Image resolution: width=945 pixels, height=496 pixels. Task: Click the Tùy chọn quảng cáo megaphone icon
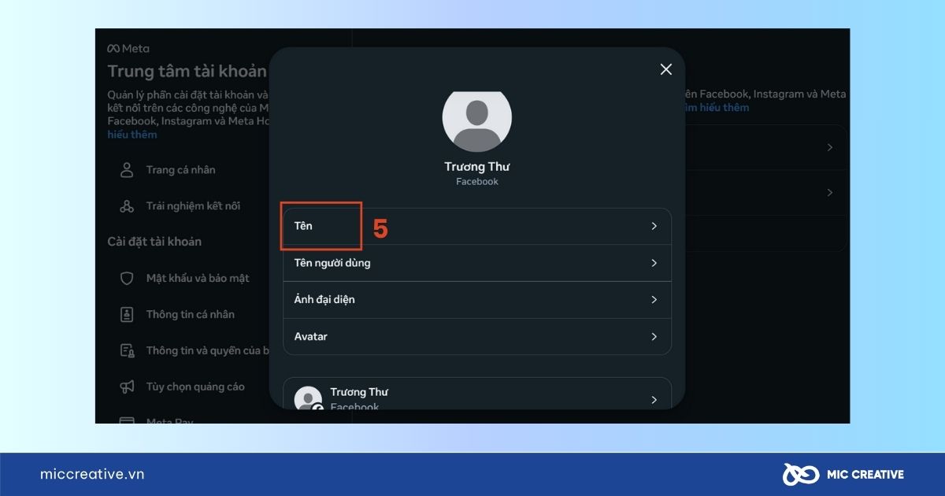pos(126,387)
